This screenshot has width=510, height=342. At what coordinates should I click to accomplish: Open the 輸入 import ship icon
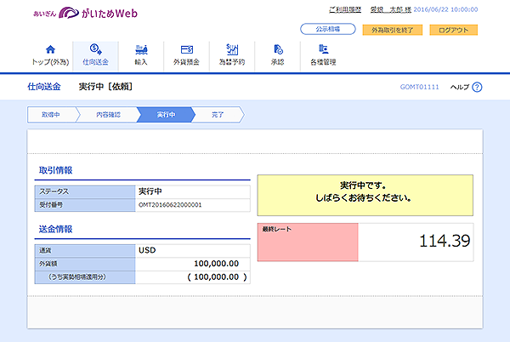(141, 49)
